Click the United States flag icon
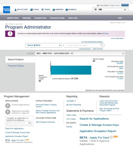Viewport: 133px width, 152px height. [x=98, y=5]
